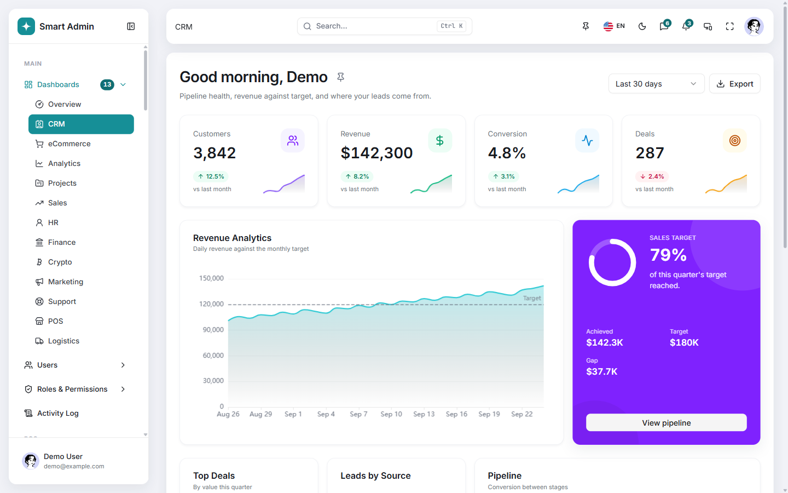Open the EN language selector
788x493 pixels.
pos(614,26)
